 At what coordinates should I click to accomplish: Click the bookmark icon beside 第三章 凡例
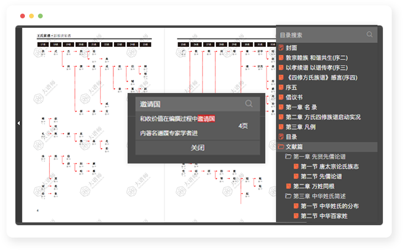coord(281,127)
